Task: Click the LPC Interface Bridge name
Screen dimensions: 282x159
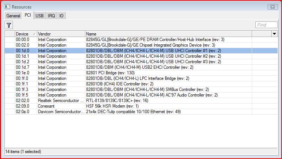Action: tap(137, 78)
